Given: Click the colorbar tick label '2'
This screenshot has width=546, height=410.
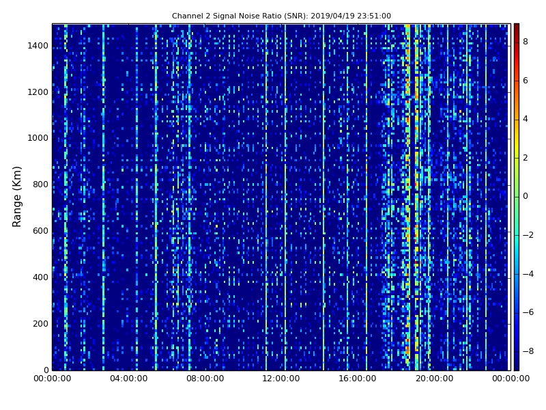Looking at the screenshot, I should click(526, 158).
